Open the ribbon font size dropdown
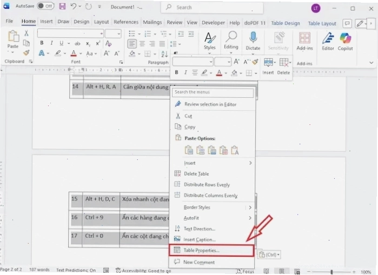The image size is (378, 275). point(118,33)
